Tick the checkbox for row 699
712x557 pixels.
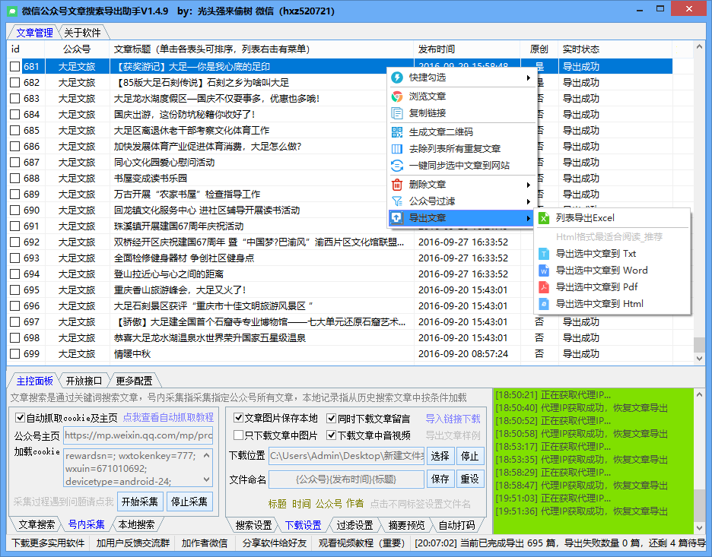tap(15, 354)
